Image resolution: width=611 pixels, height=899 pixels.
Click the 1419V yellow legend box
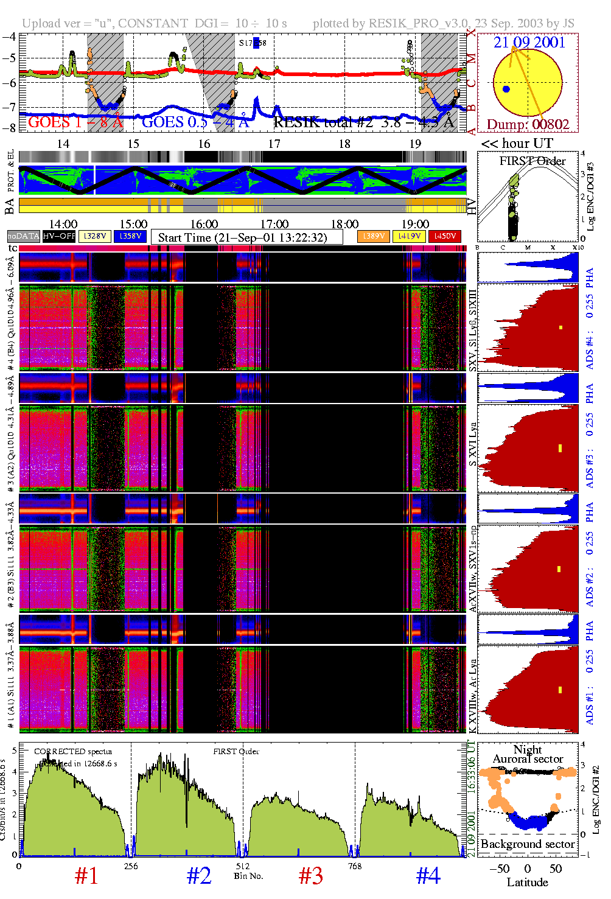(x=409, y=236)
